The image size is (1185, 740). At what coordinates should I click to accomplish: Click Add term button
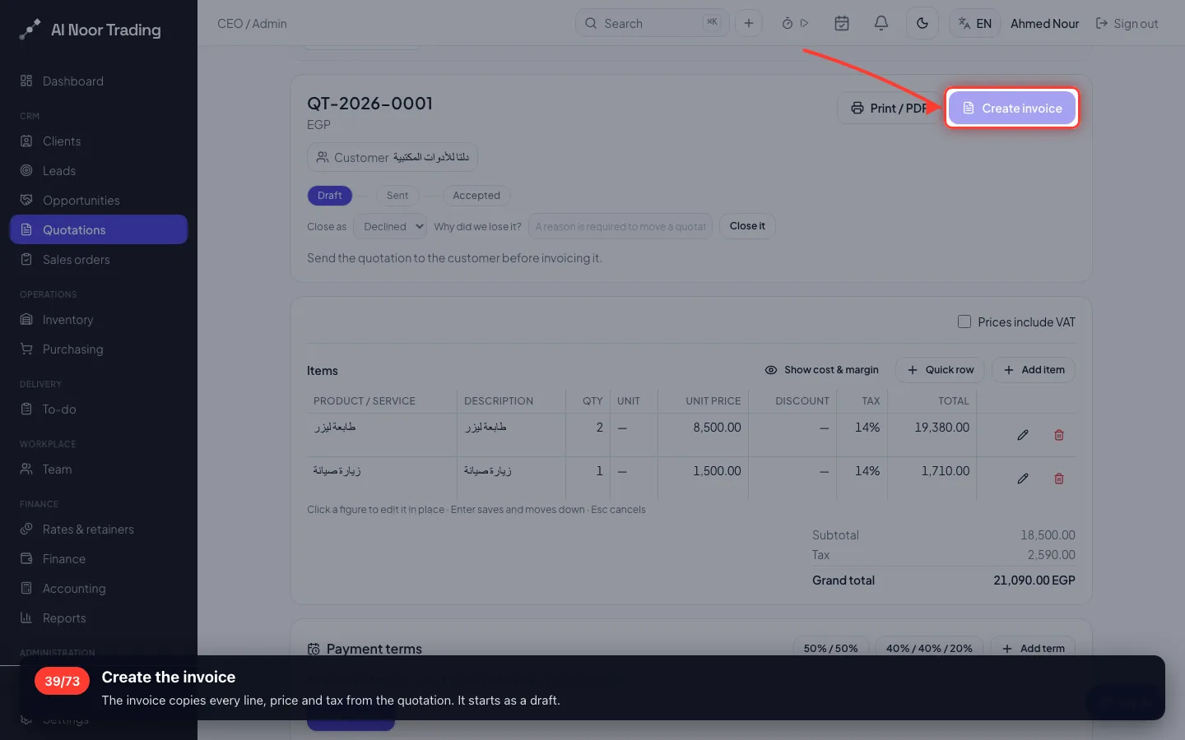[x=1033, y=648]
